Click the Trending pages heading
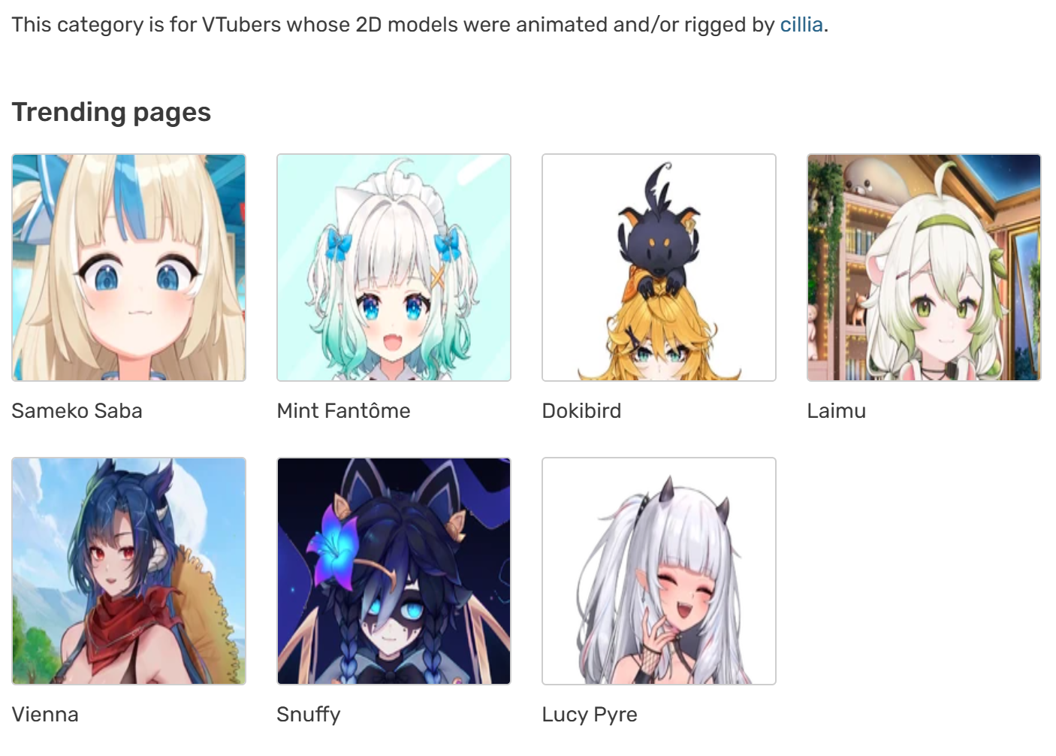 111,112
